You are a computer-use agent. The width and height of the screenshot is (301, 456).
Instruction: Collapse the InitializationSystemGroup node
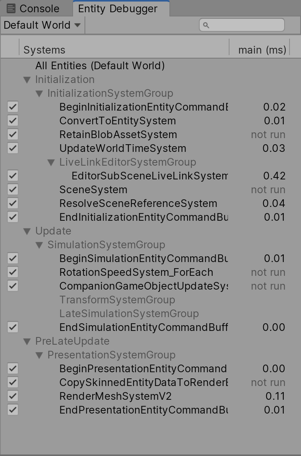tap(39, 93)
